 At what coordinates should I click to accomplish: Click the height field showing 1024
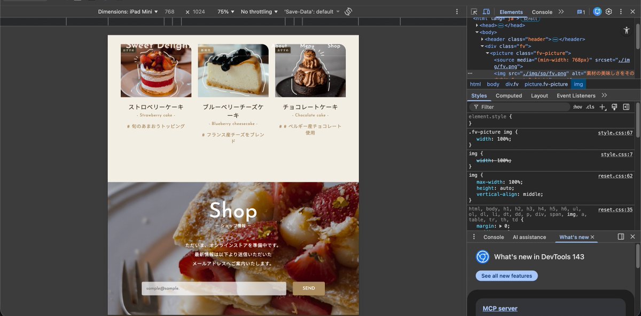pos(199,12)
